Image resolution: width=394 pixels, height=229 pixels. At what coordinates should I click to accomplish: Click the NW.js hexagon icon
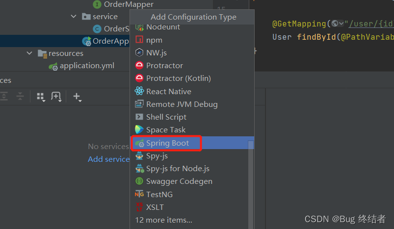click(139, 52)
